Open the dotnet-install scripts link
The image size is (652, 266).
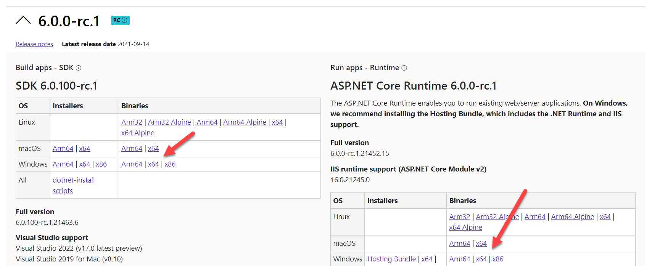[x=74, y=180]
